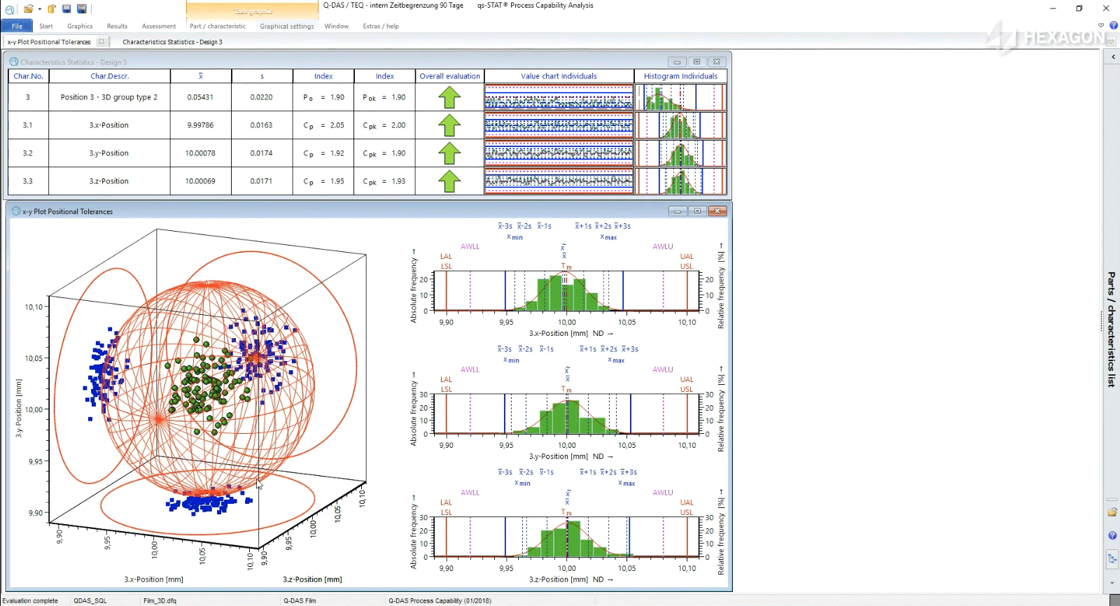Click the single floppy disk save icon
The height and width of the screenshot is (606, 1120).
[x=66, y=9]
